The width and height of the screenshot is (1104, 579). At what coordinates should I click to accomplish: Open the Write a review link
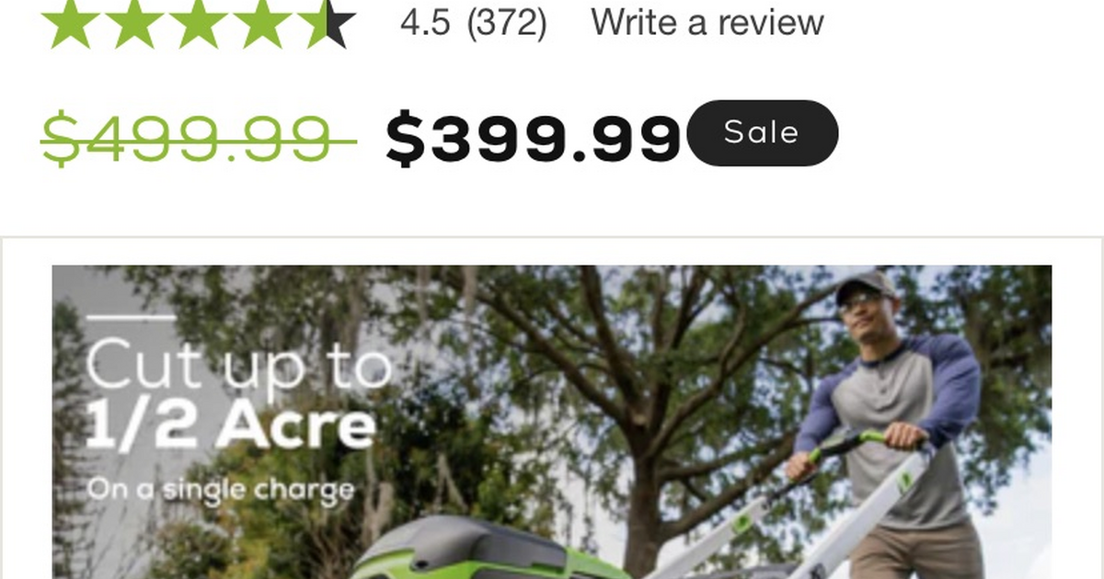pos(707,22)
